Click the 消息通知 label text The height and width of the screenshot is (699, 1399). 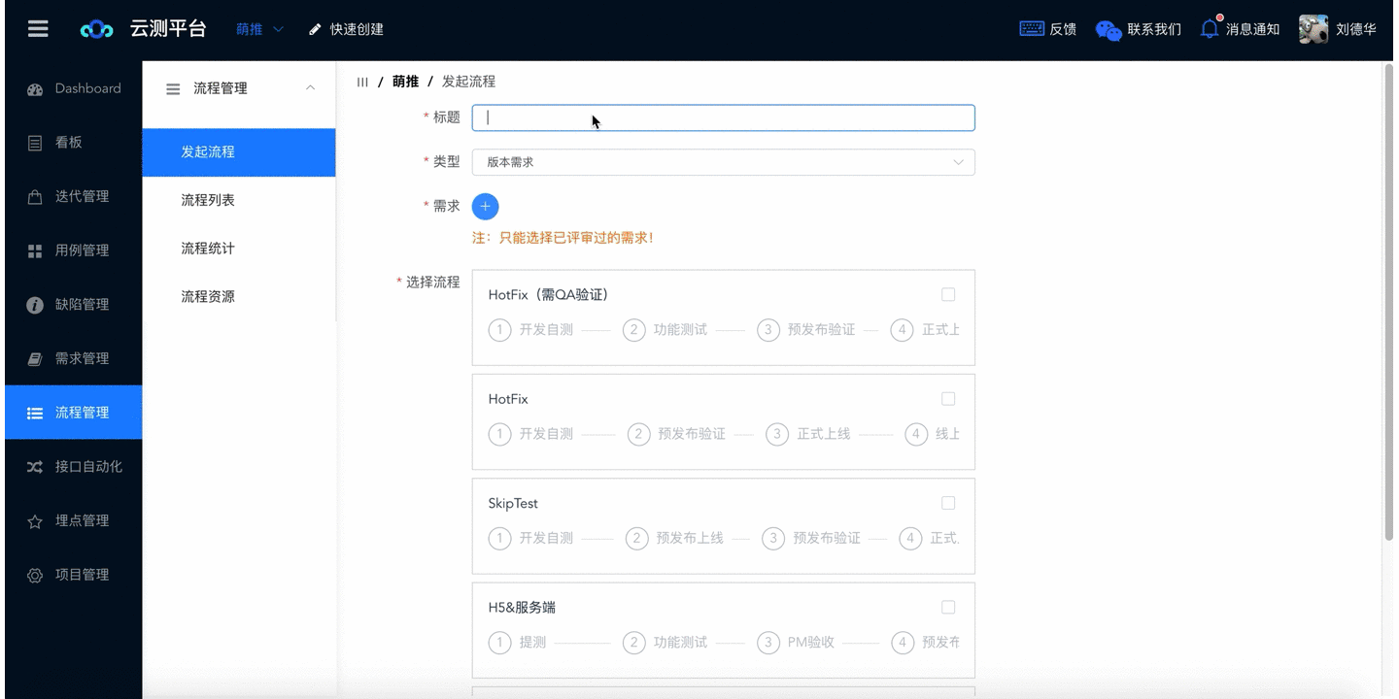pos(1252,29)
